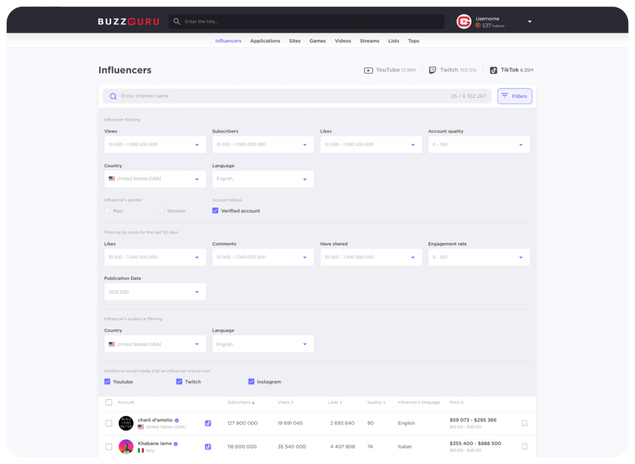
Task: Select the TikTok platform icon
Action: tap(493, 71)
